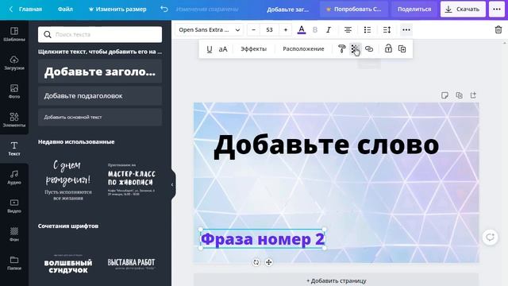Screen dimensions: 508x286
Task: Add page notes icon above canvas
Action: tap(444, 95)
